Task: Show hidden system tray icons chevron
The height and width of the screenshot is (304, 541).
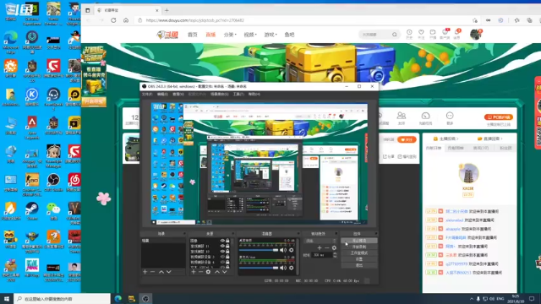Action: click(x=472, y=299)
